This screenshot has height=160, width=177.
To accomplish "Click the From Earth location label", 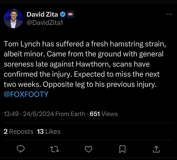I will 70,114.
